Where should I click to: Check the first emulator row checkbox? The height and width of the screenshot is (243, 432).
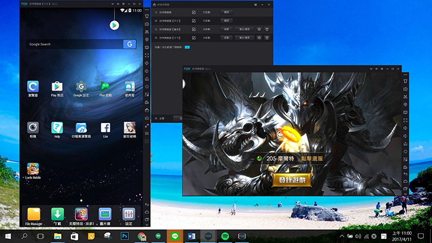[x=156, y=13]
